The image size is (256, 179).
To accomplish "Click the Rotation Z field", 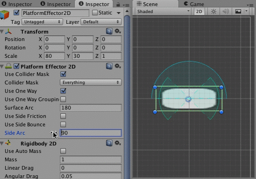I will point(111,48).
